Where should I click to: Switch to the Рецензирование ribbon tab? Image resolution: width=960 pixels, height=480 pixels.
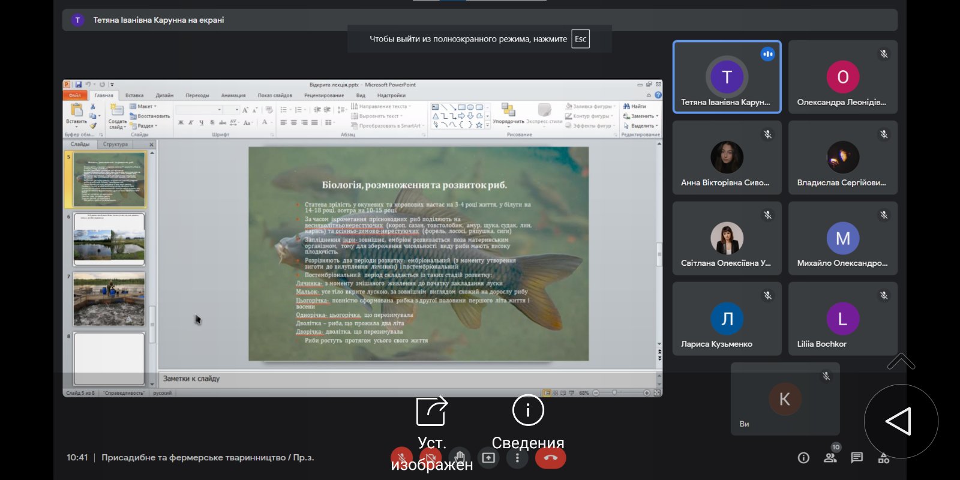[x=324, y=95]
